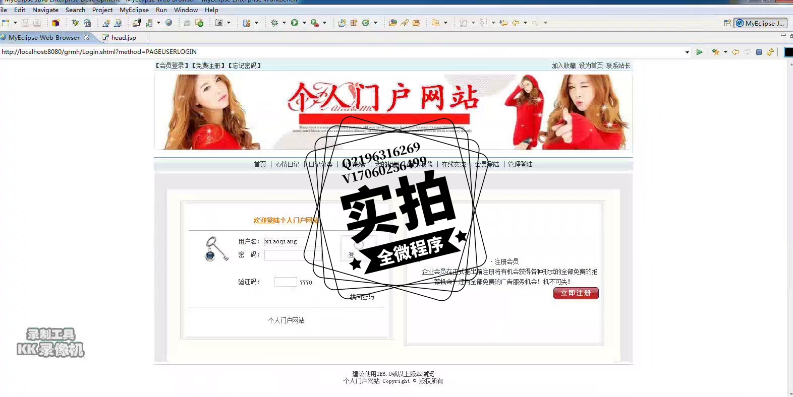Click the browser Refresh icon
793x397 pixels.
tap(770, 52)
